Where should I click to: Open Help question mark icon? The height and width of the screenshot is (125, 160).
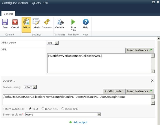point(86,22)
